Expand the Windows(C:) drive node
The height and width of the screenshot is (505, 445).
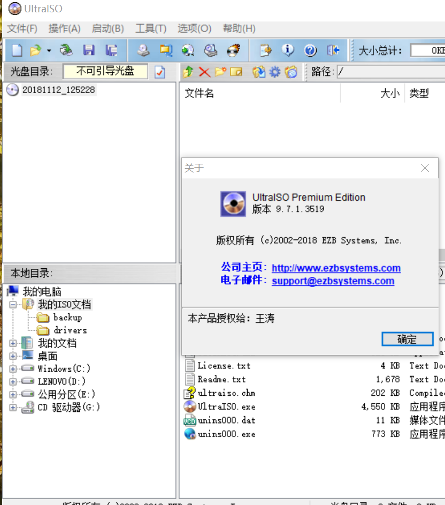(13, 369)
